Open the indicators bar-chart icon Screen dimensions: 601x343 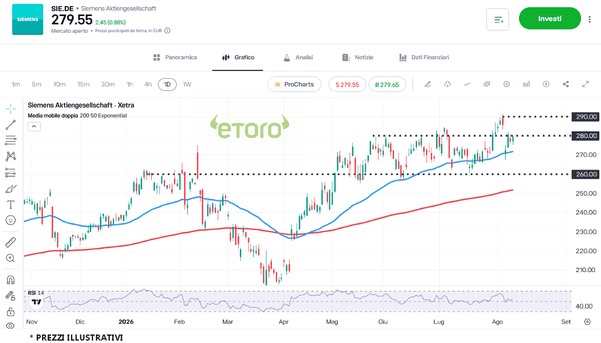tap(526, 84)
